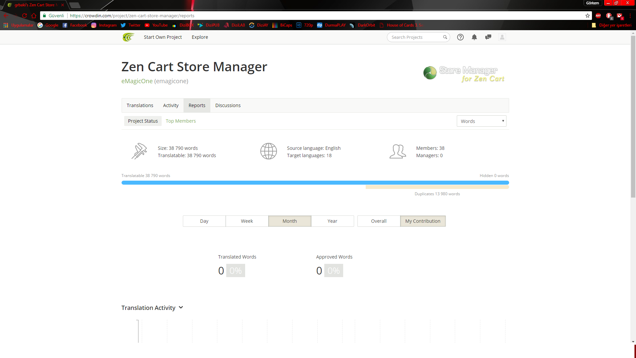Open Twitter bookmark
The height and width of the screenshot is (358, 636).
131,25
